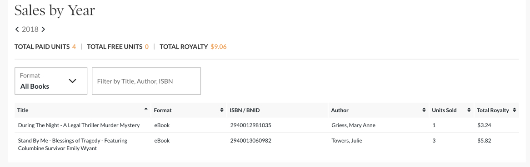Select the During The Night book title
Screen dimensions: 530x167
(x=79, y=125)
